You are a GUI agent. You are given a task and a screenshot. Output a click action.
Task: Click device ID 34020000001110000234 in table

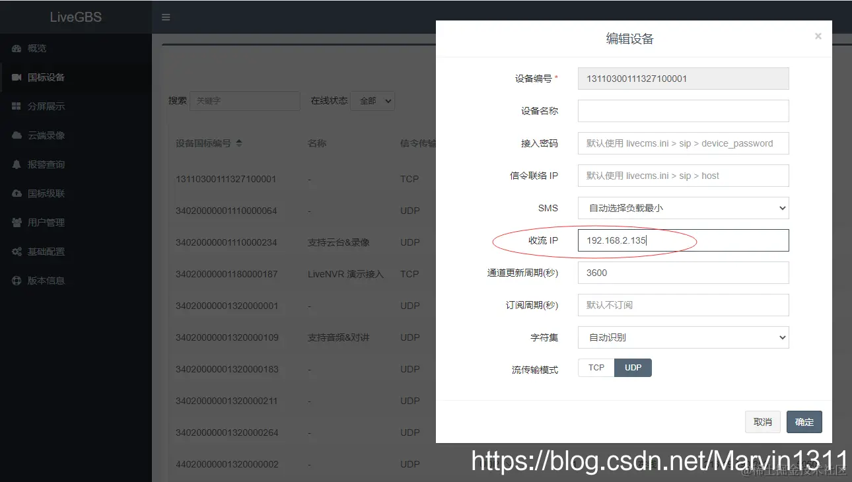[227, 242]
